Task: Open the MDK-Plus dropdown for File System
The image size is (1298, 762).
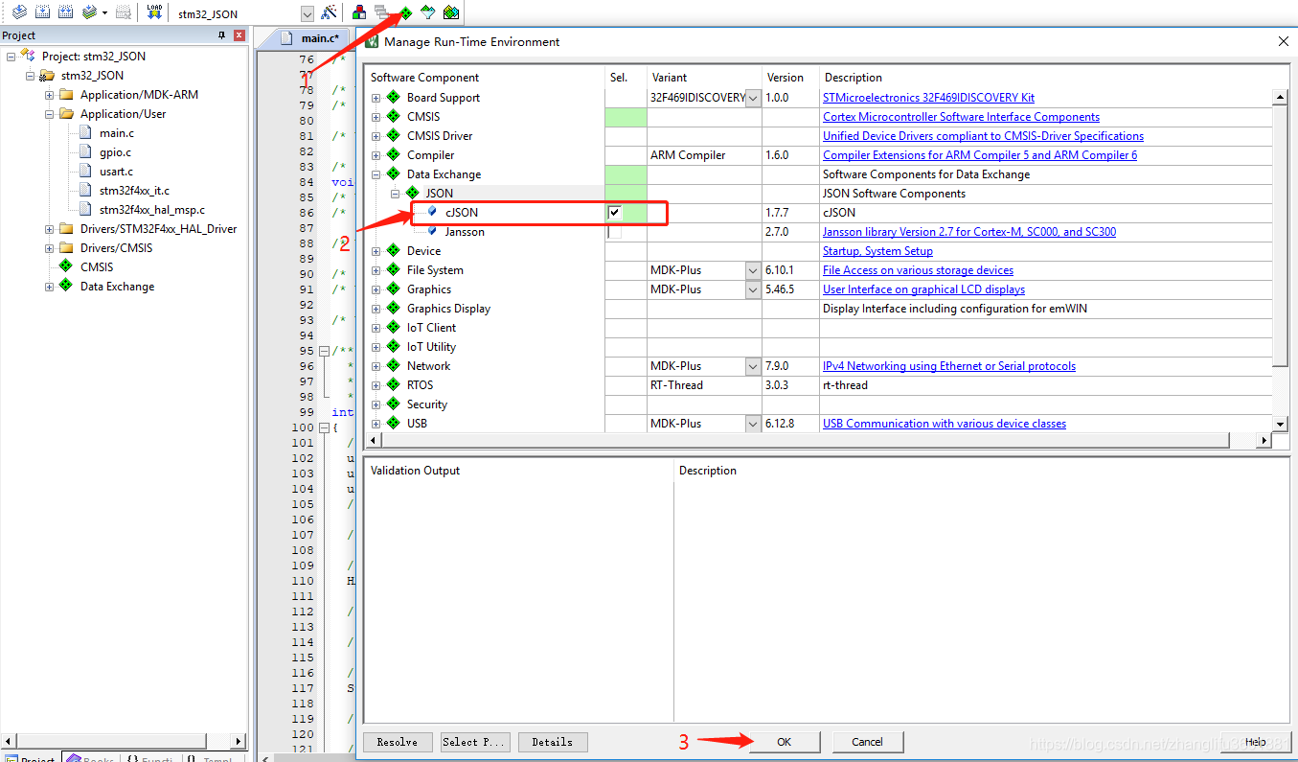Action: tap(752, 269)
